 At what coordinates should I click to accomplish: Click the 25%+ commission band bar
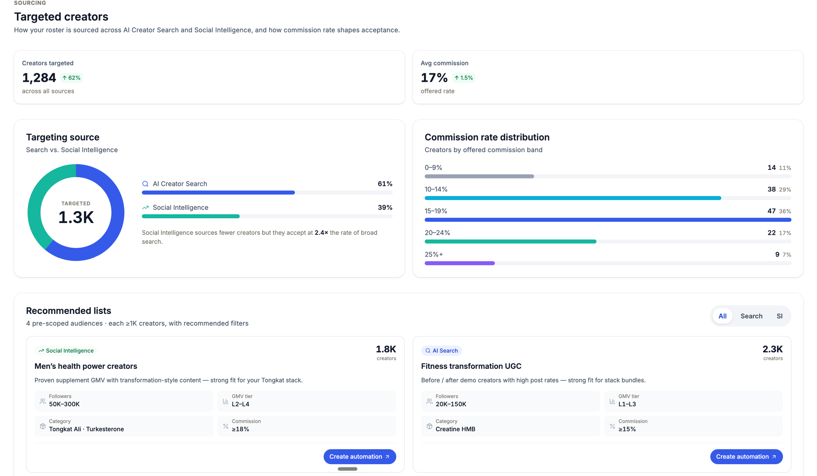(x=608, y=263)
